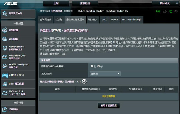Open the cocktailtoday_5G SSID link
This screenshot has width=180, height=114.
tap(117, 11)
